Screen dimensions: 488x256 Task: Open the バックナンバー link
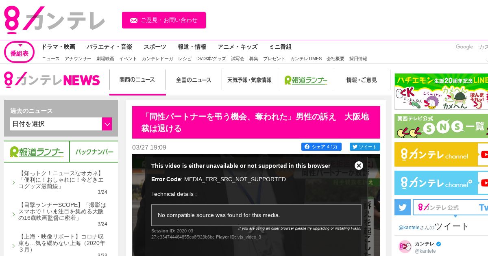pos(94,152)
